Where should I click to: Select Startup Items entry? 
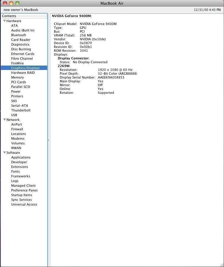pos(22,195)
